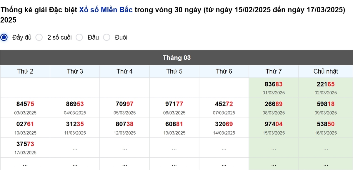Click the "Chủ nhật" column header
Viewport: 353px width, 170px height.
(x=325, y=71)
